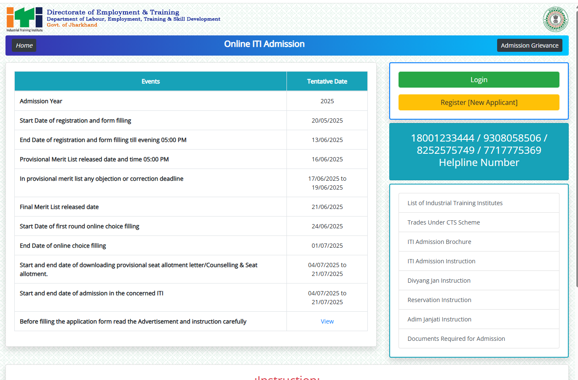The height and width of the screenshot is (380, 578).
Task: Click the ITI logo in header
Action: 24,19
